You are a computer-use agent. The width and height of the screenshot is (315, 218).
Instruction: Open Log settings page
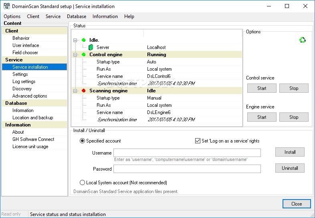24,81
